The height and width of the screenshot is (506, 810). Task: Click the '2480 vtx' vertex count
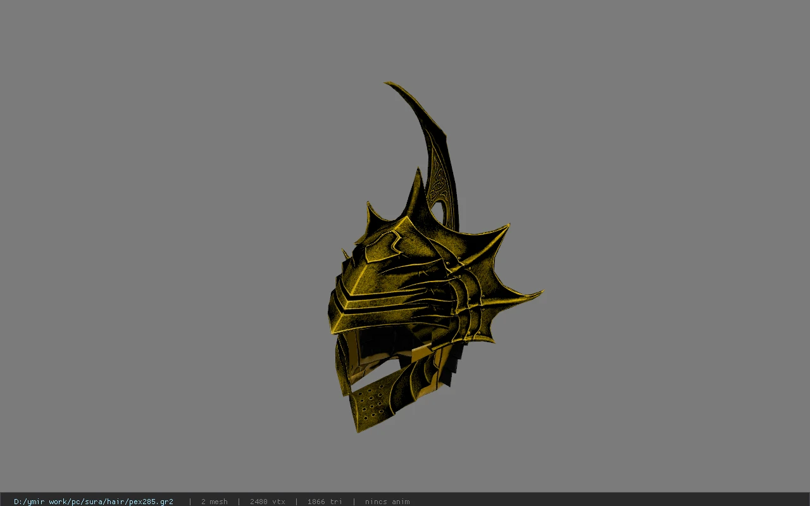click(x=267, y=502)
